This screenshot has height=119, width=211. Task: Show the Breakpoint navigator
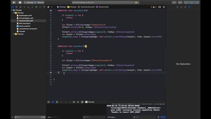point(40,7)
